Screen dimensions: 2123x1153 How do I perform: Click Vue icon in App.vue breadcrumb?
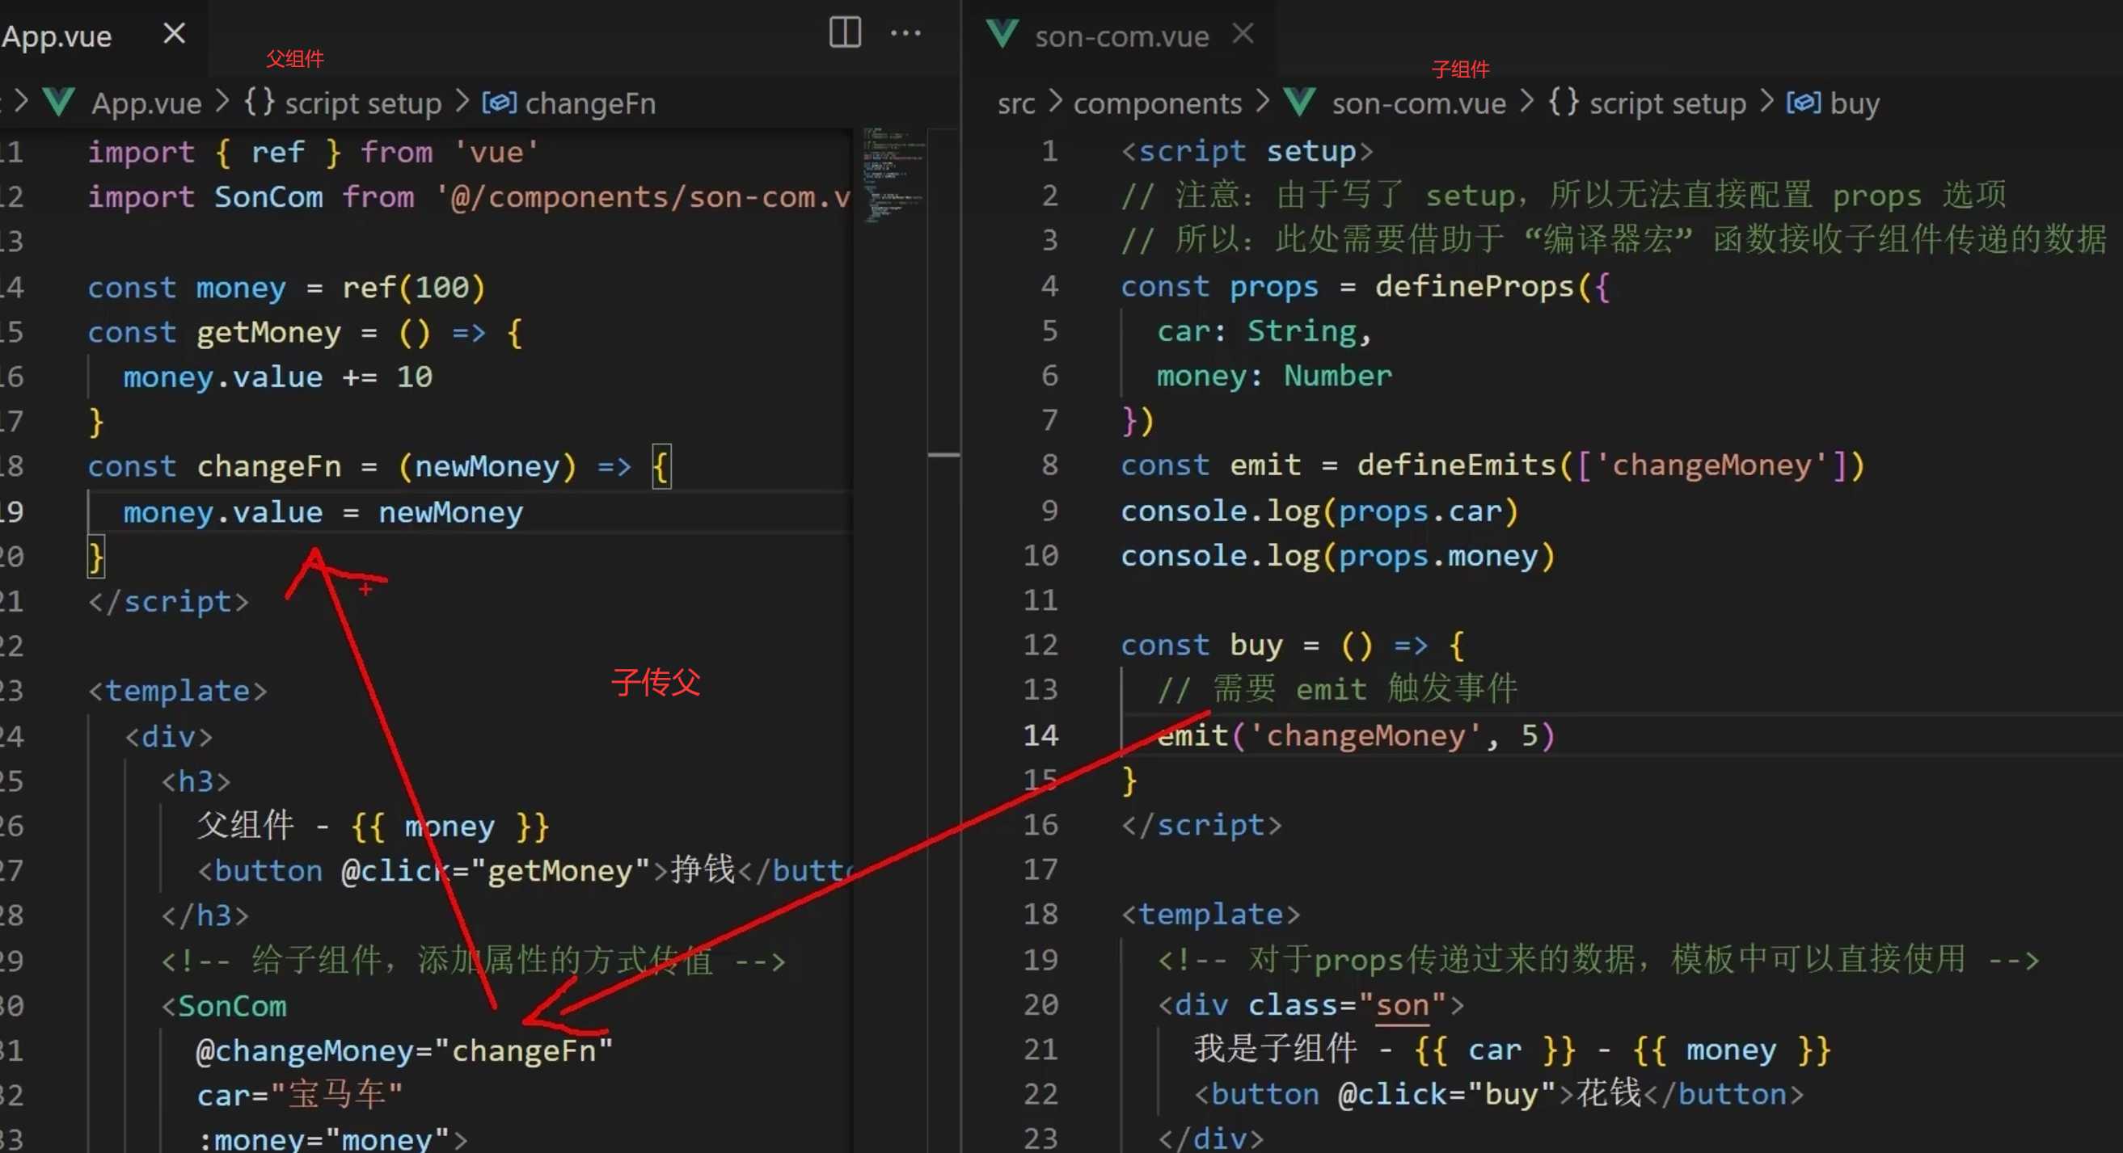(x=59, y=103)
